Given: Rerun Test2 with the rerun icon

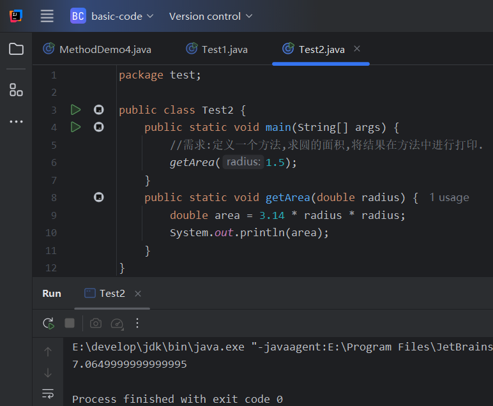Looking at the screenshot, I should [x=49, y=324].
